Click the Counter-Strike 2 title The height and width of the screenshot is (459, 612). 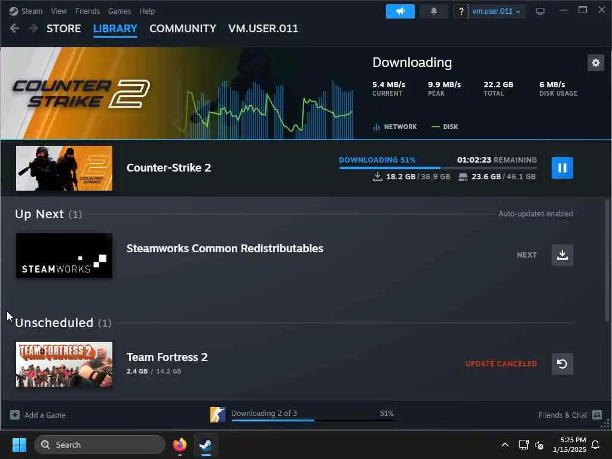point(169,168)
